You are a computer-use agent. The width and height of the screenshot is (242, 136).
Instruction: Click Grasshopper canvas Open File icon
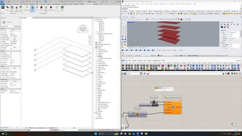[123, 74]
